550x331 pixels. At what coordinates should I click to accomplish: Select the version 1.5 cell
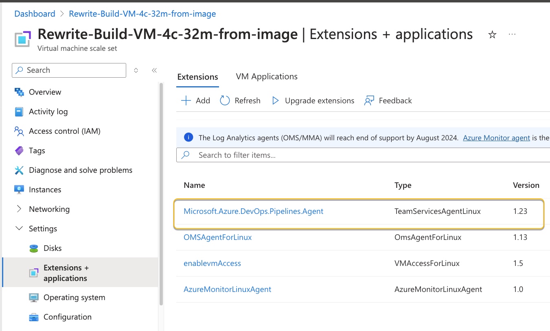pyautogui.click(x=518, y=263)
